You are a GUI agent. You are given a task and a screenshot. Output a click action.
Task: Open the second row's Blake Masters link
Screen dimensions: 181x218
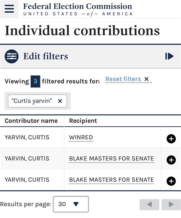pyautogui.click(x=112, y=159)
